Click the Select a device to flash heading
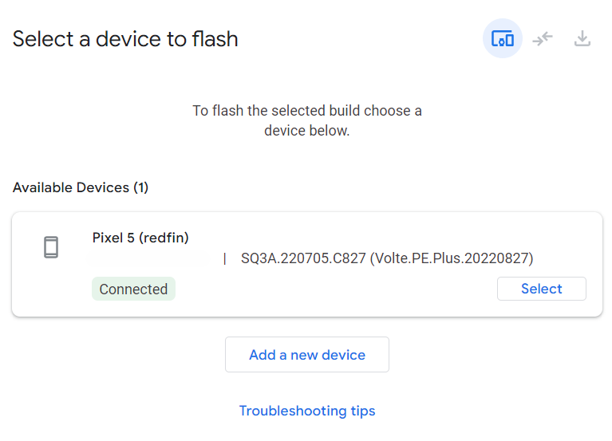The image size is (612, 441). [125, 39]
